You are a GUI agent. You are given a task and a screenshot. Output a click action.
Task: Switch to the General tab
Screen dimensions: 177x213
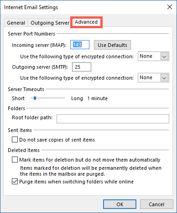point(16,23)
